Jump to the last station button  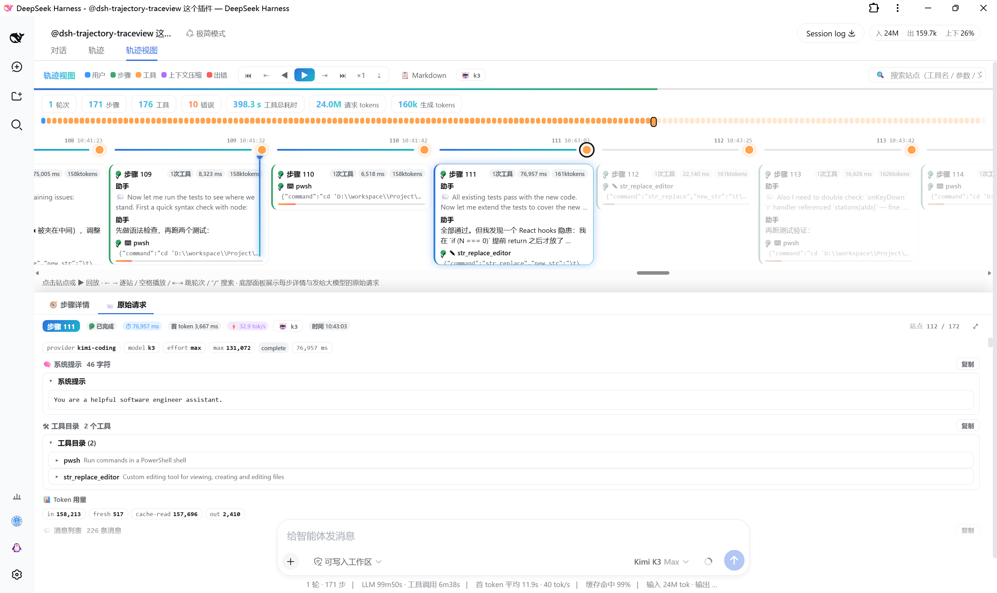pos(343,76)
